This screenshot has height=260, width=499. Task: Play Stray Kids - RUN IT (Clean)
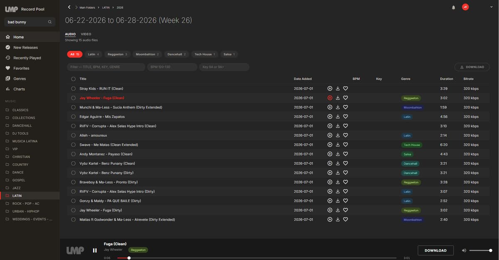tap(330, 88)
